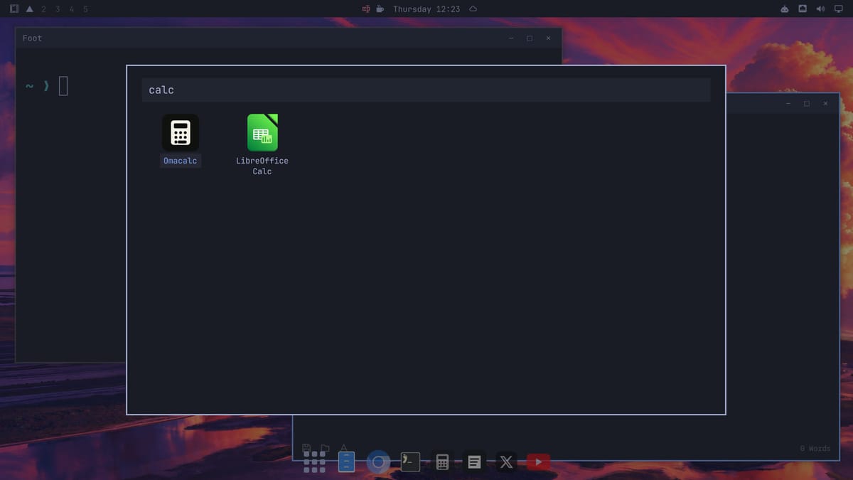Screen dimensions: 853x480
Task: Open LibreOffice Calc from the launcher results
Action: [262, 145]
